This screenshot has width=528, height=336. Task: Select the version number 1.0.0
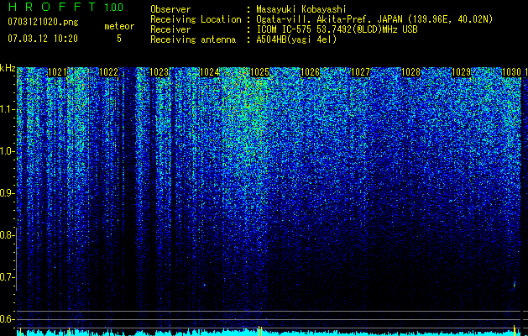113,7
